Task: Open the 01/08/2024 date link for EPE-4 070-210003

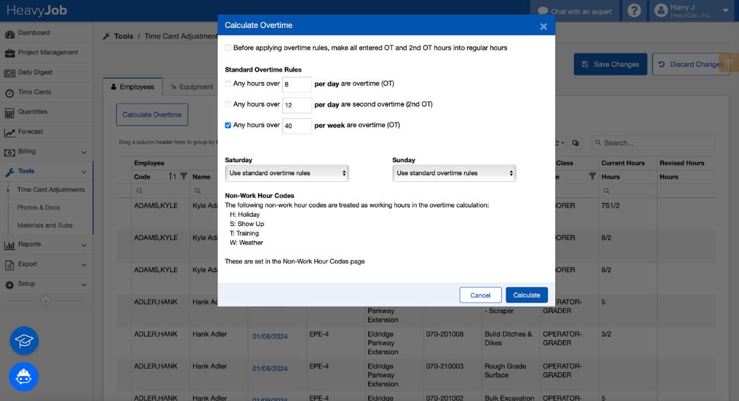Action: pyautogui.click(x=270, y=368)
